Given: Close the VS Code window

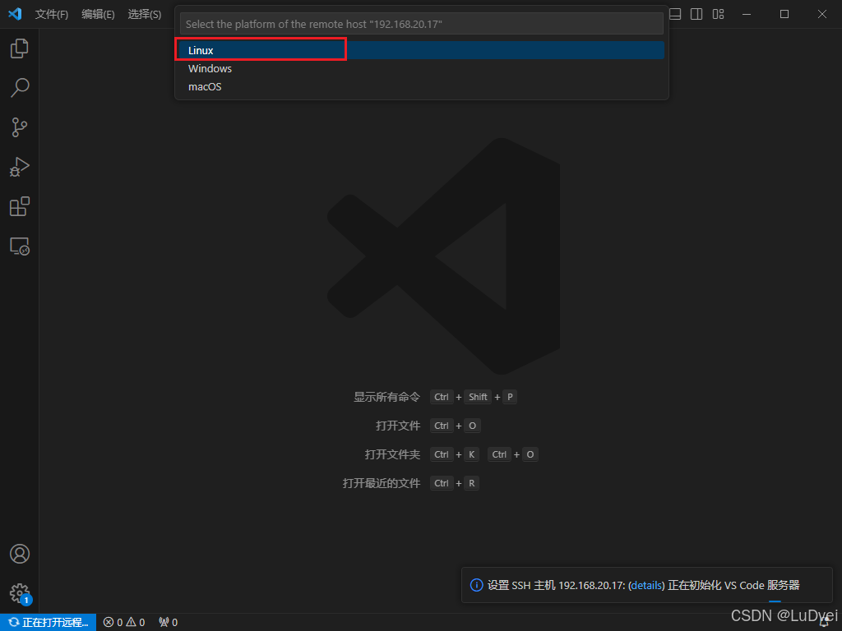Looking at the screenshot, I should click(x=822, y=14).
